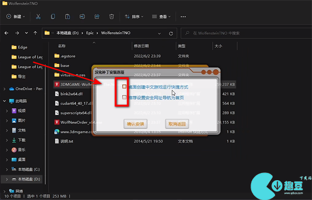Click the Copy icon in toolbar
Image resolution: width=312 pixels, height=200 pixels.
53,17
